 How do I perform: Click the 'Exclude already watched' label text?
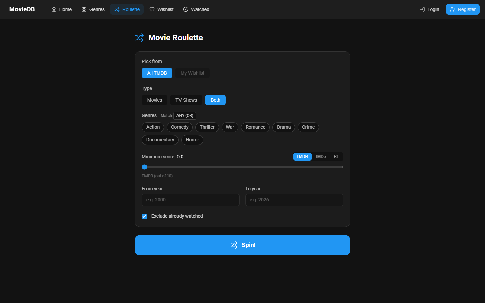(177, 216)
